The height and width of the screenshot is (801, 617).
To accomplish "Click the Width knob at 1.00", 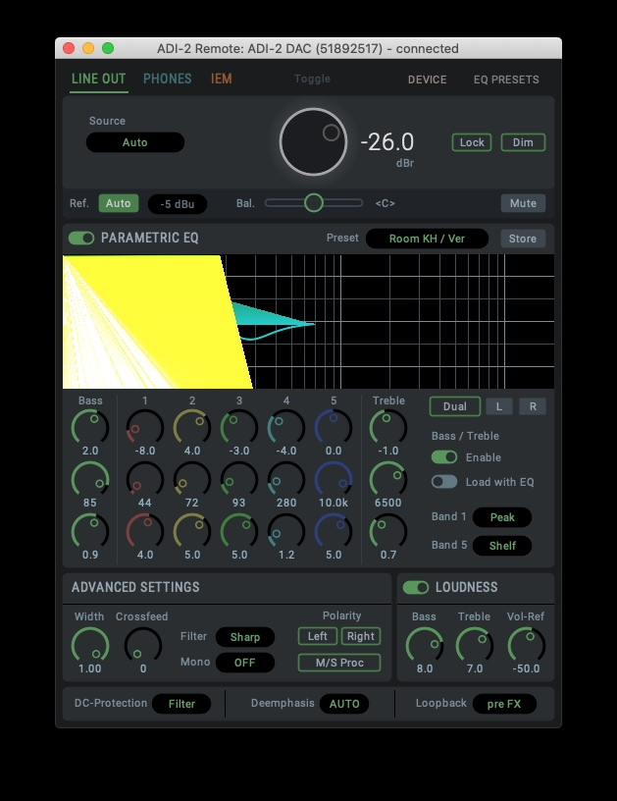I will 90,645.
